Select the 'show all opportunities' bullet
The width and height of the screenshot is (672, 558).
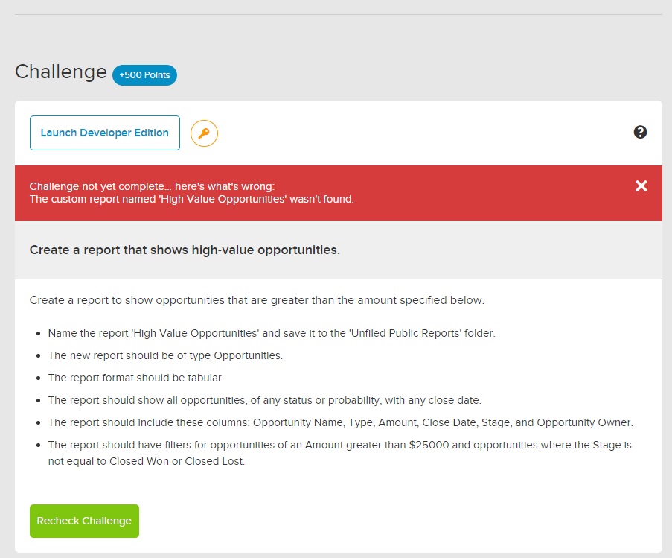(x=263, y=400)
